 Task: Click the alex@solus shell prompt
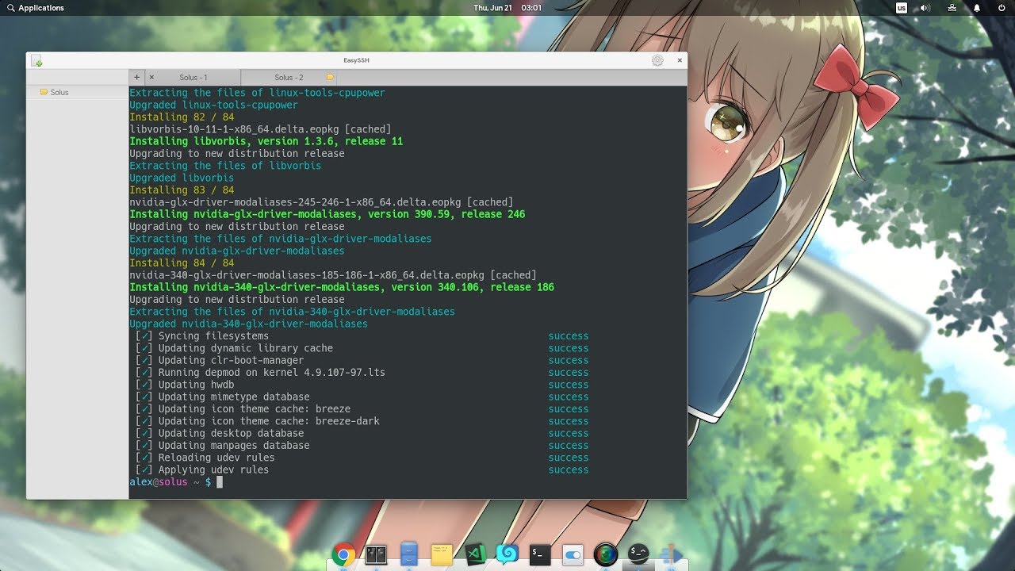tap(170, 482)
